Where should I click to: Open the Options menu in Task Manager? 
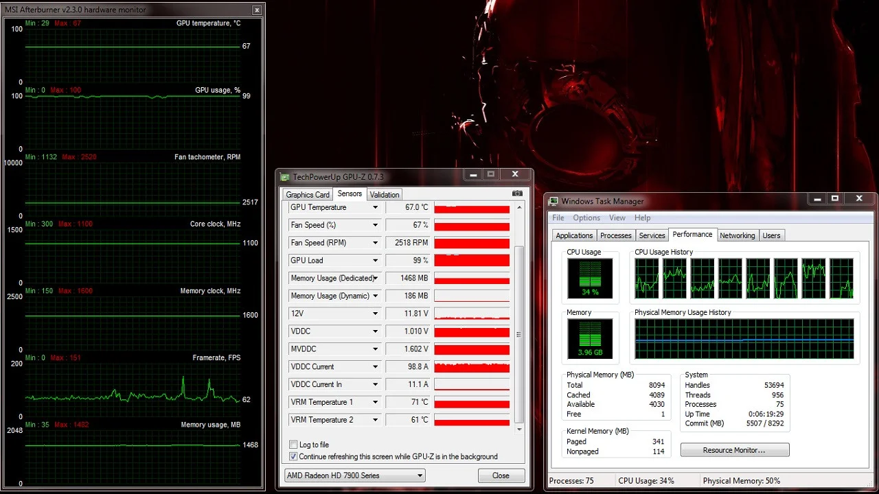coord(586,218)
